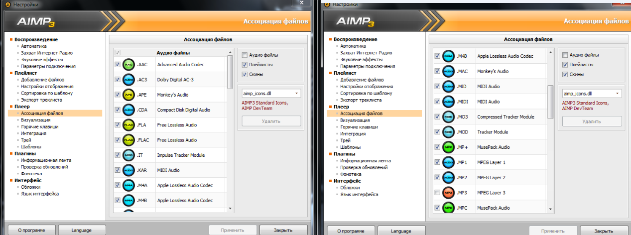Click the .FLA format icon in left window
The image size is (631, 235).
pos(128,125)
